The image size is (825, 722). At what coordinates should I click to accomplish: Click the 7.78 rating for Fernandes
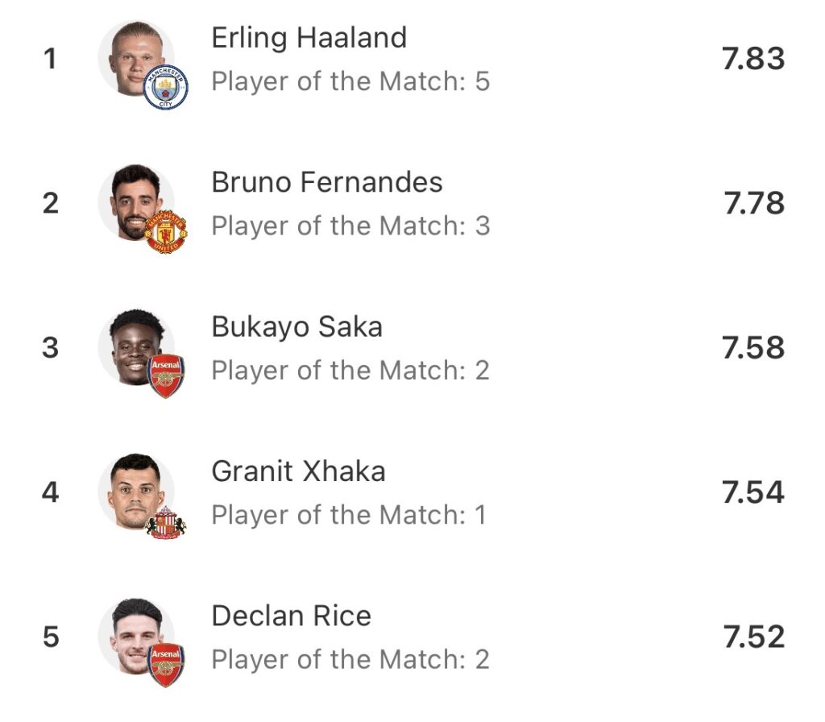point(753,203)
